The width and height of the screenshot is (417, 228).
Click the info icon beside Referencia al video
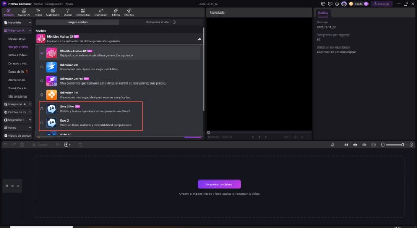coord(174,22)
